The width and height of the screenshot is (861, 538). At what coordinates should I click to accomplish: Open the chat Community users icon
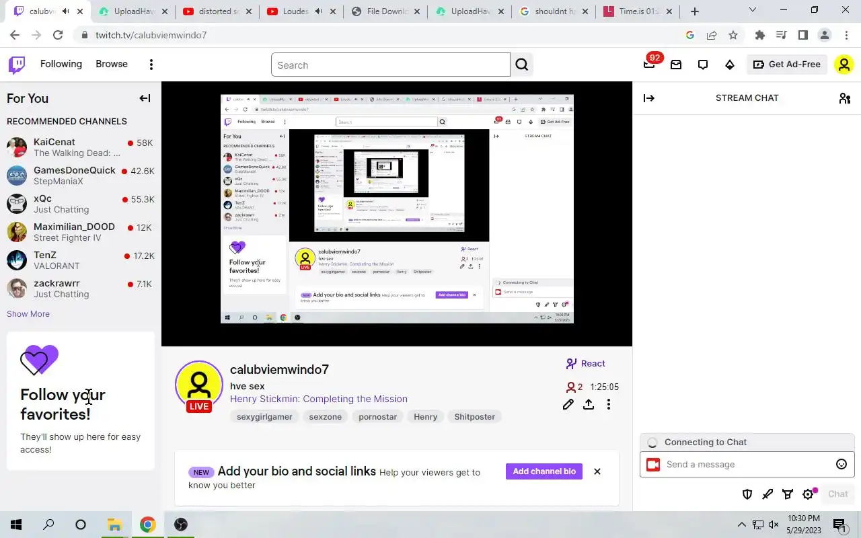tap(845, 98)
